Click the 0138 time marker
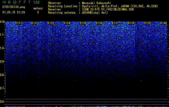Image resolution: width=169 pixels, height=107 pixels. coord(131,23)
